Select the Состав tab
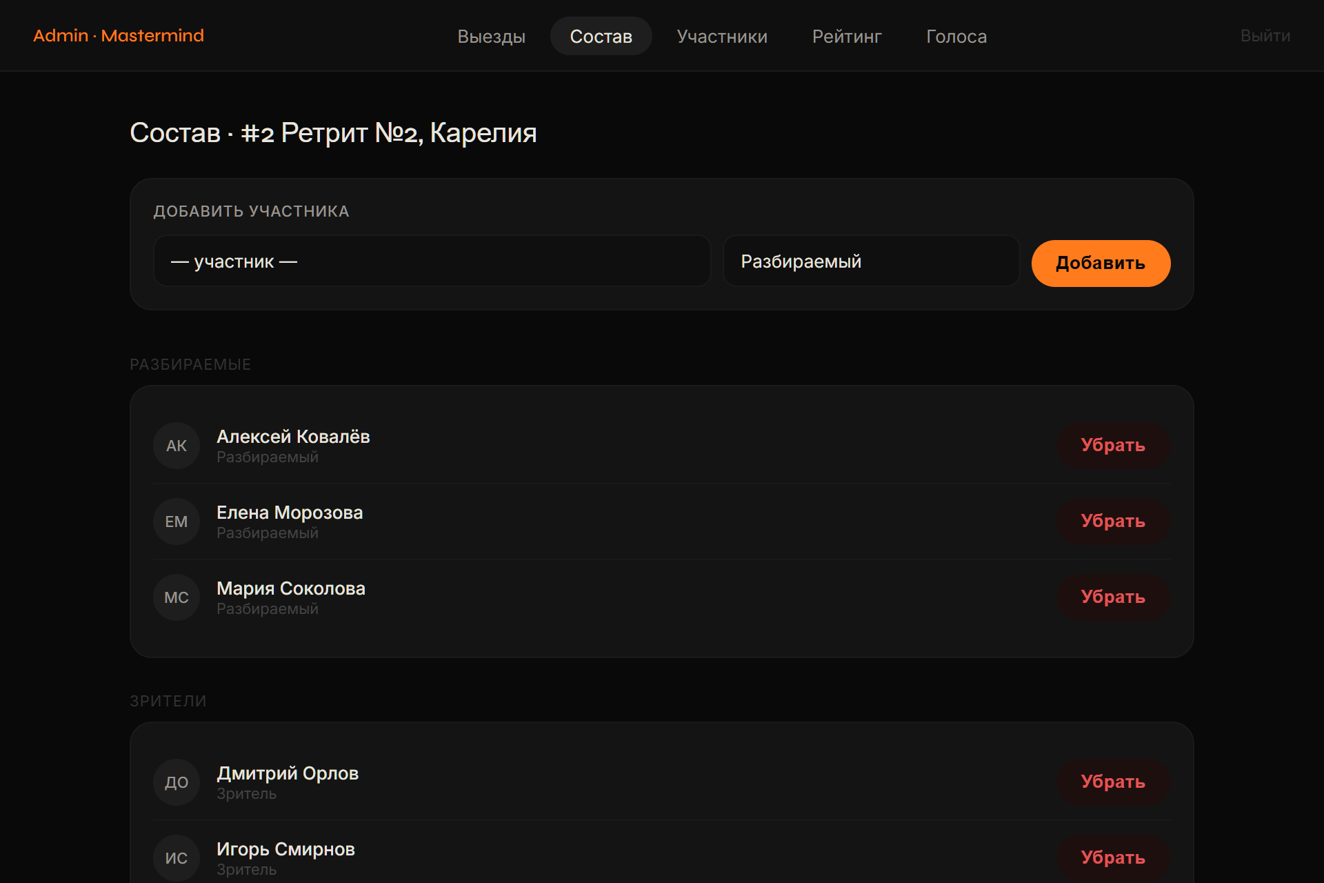 point(601,36)
